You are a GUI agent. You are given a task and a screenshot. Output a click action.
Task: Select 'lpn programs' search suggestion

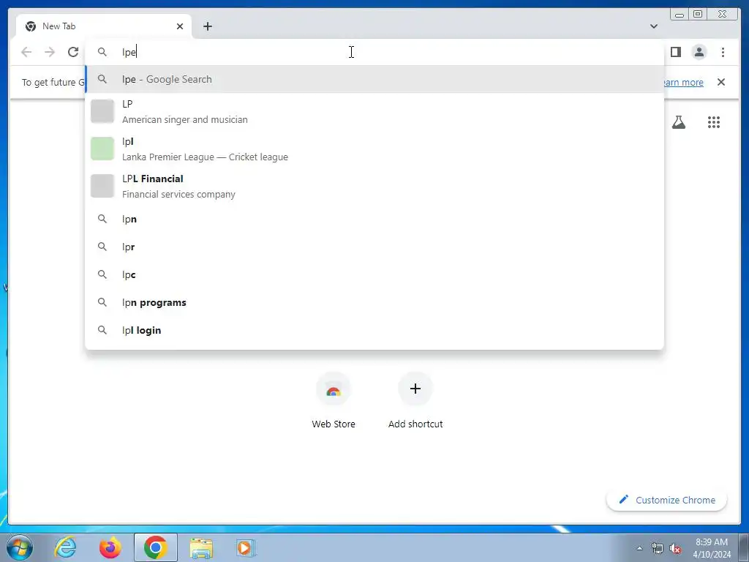pos(374,302)
